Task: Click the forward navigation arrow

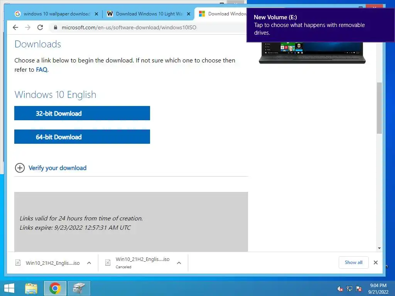Action: tap(28, 27)
